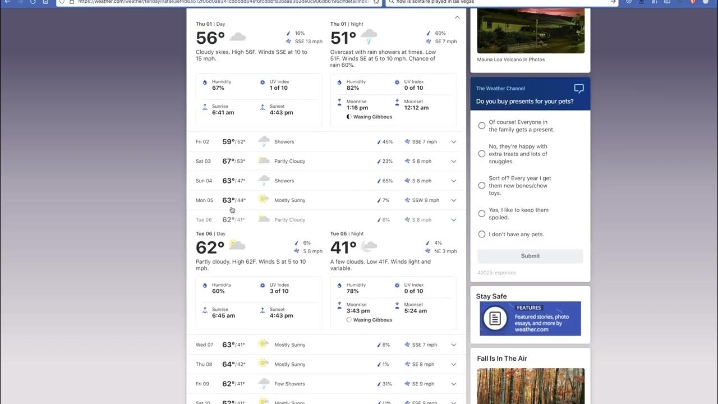
Task: Click the moonrise icon beside 1:16 pm
Action: [x=339, y=102]
